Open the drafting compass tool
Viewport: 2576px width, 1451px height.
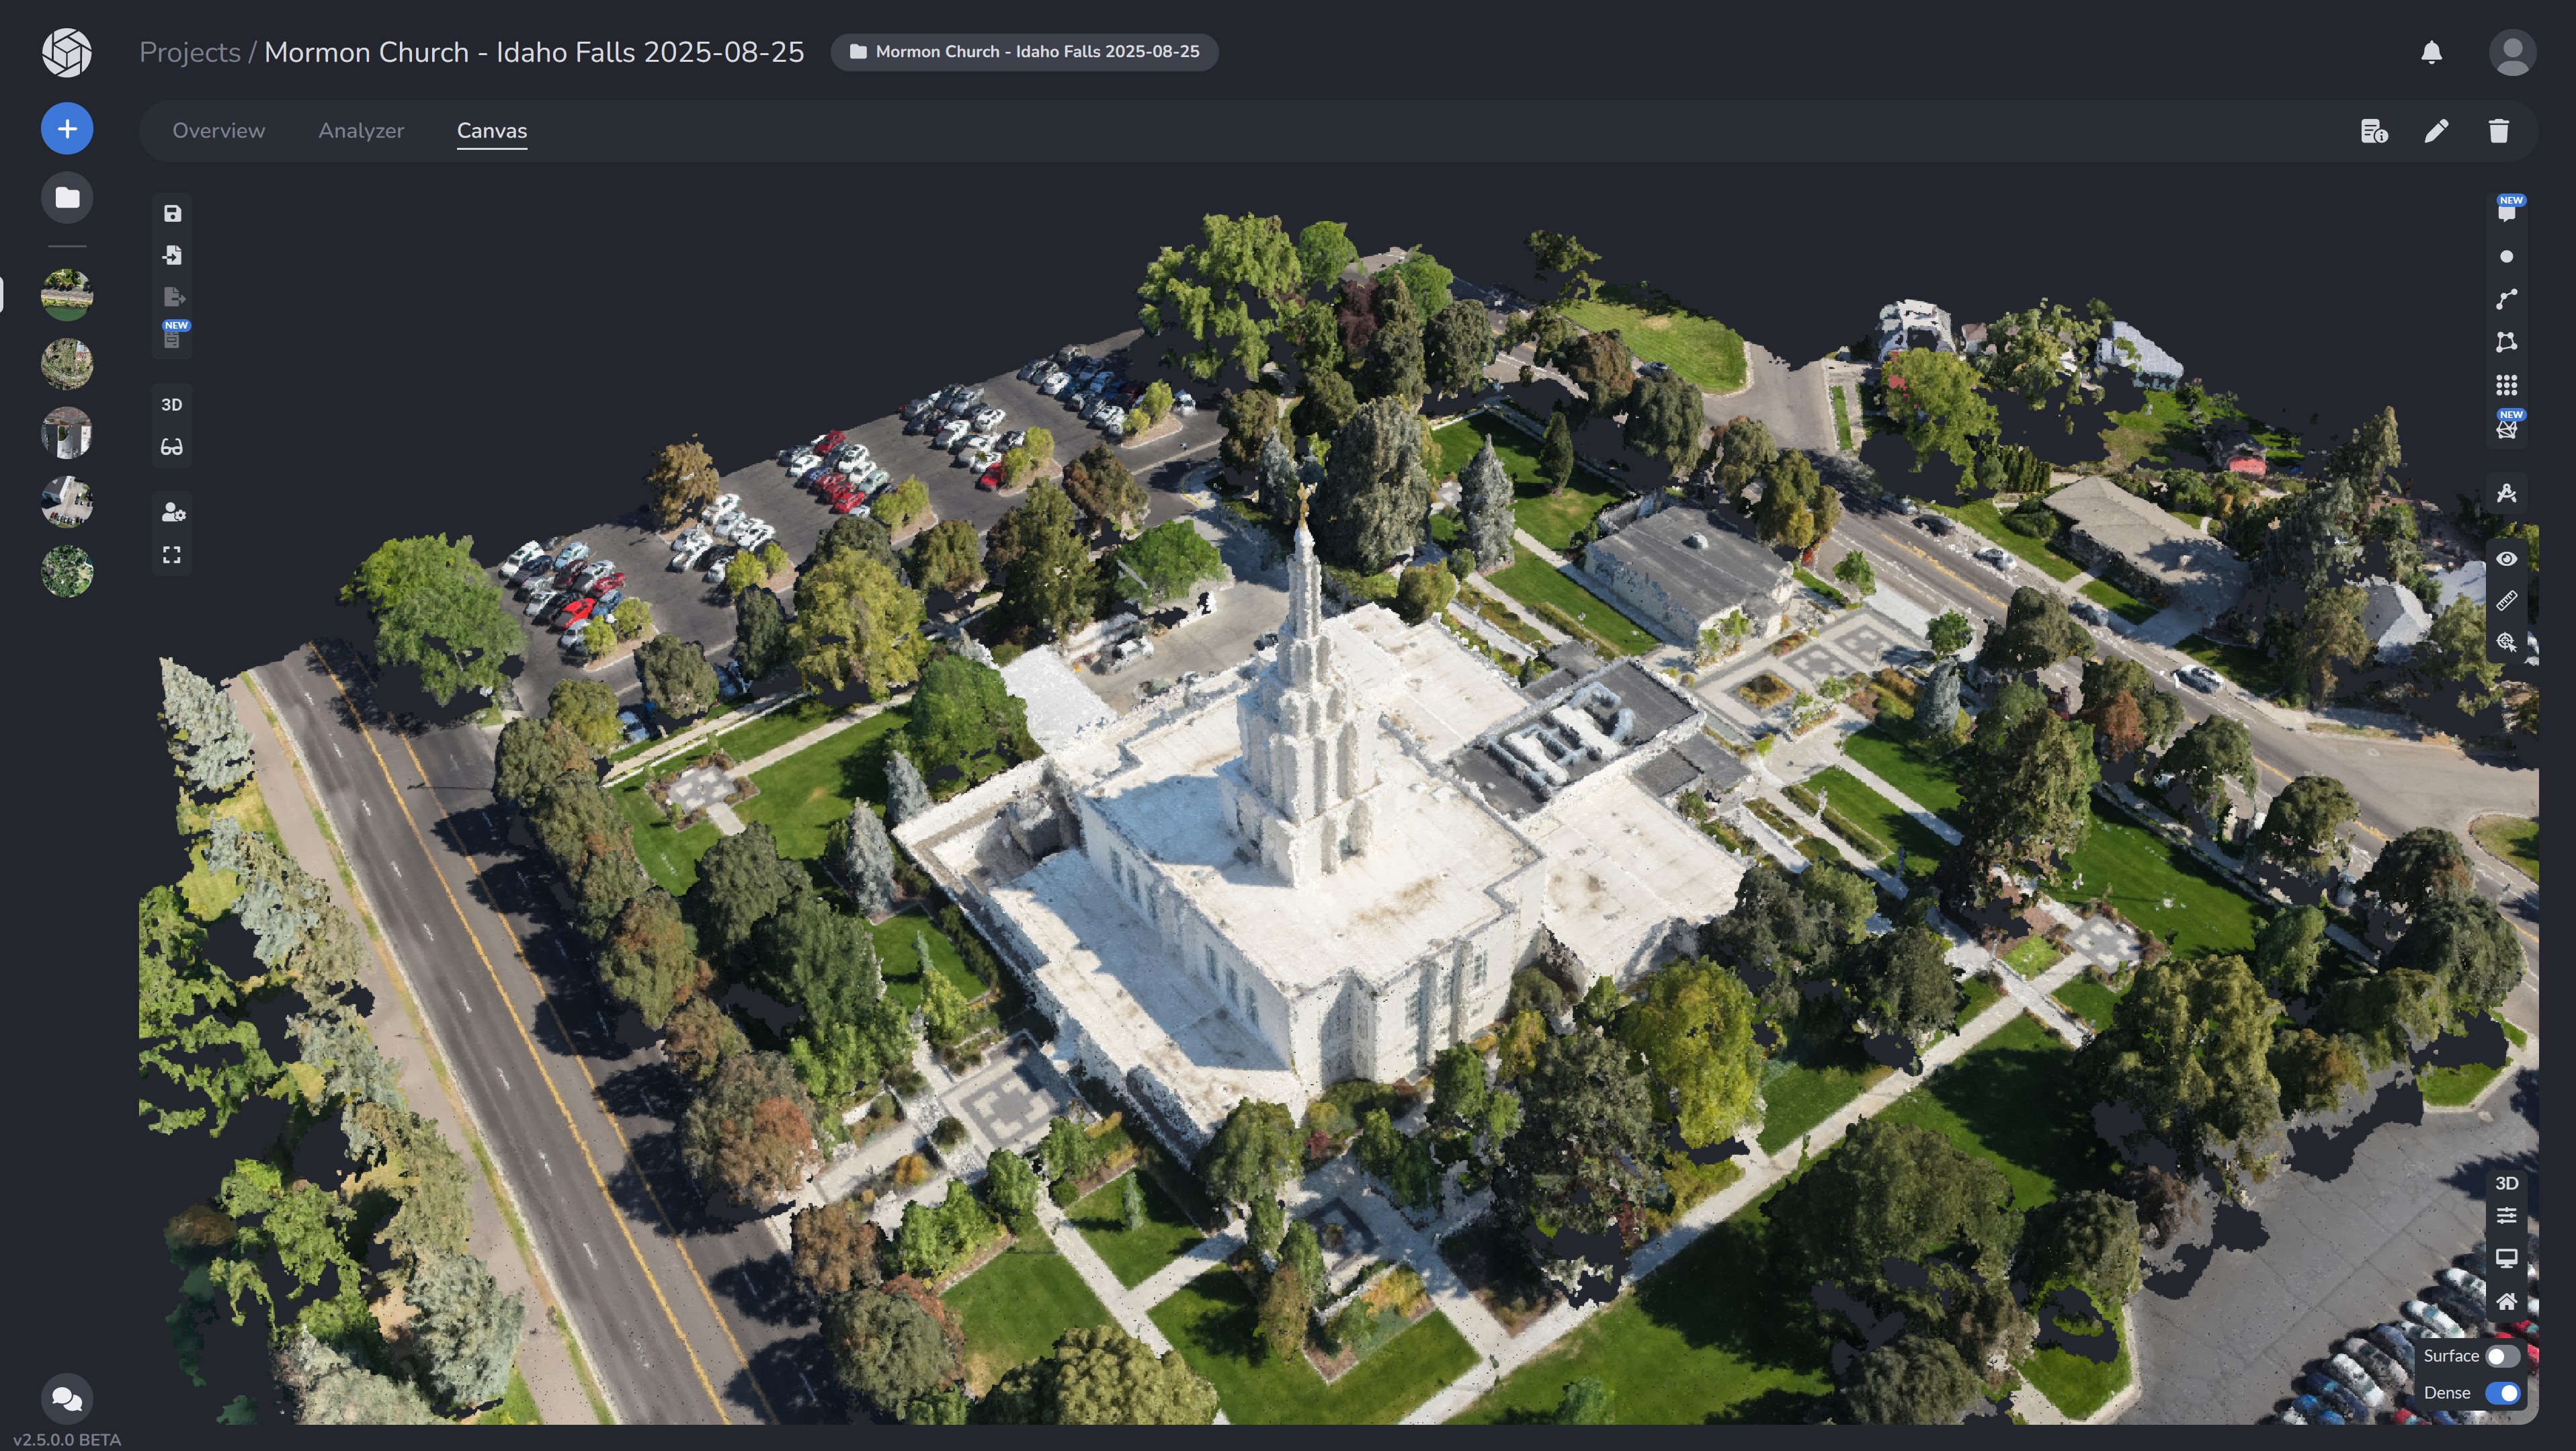point(2506,493)
